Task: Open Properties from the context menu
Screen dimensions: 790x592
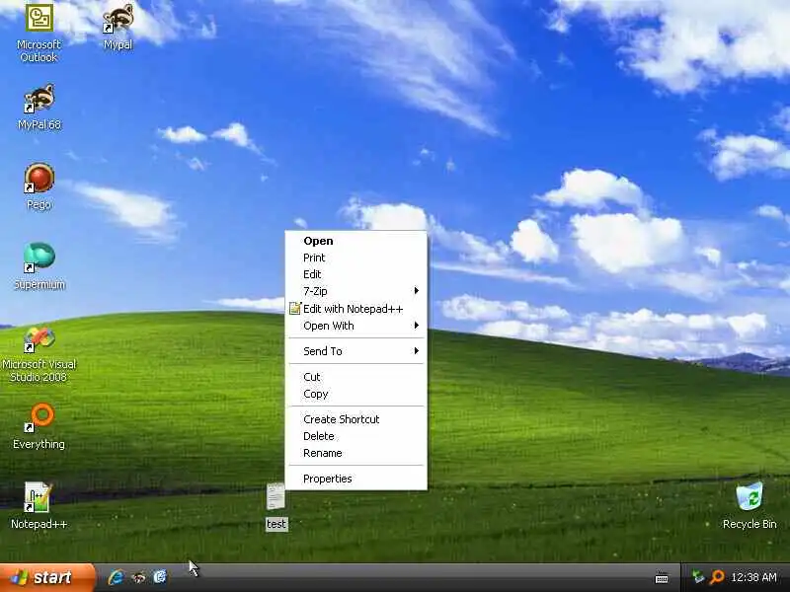Action: tap(355, 479)
